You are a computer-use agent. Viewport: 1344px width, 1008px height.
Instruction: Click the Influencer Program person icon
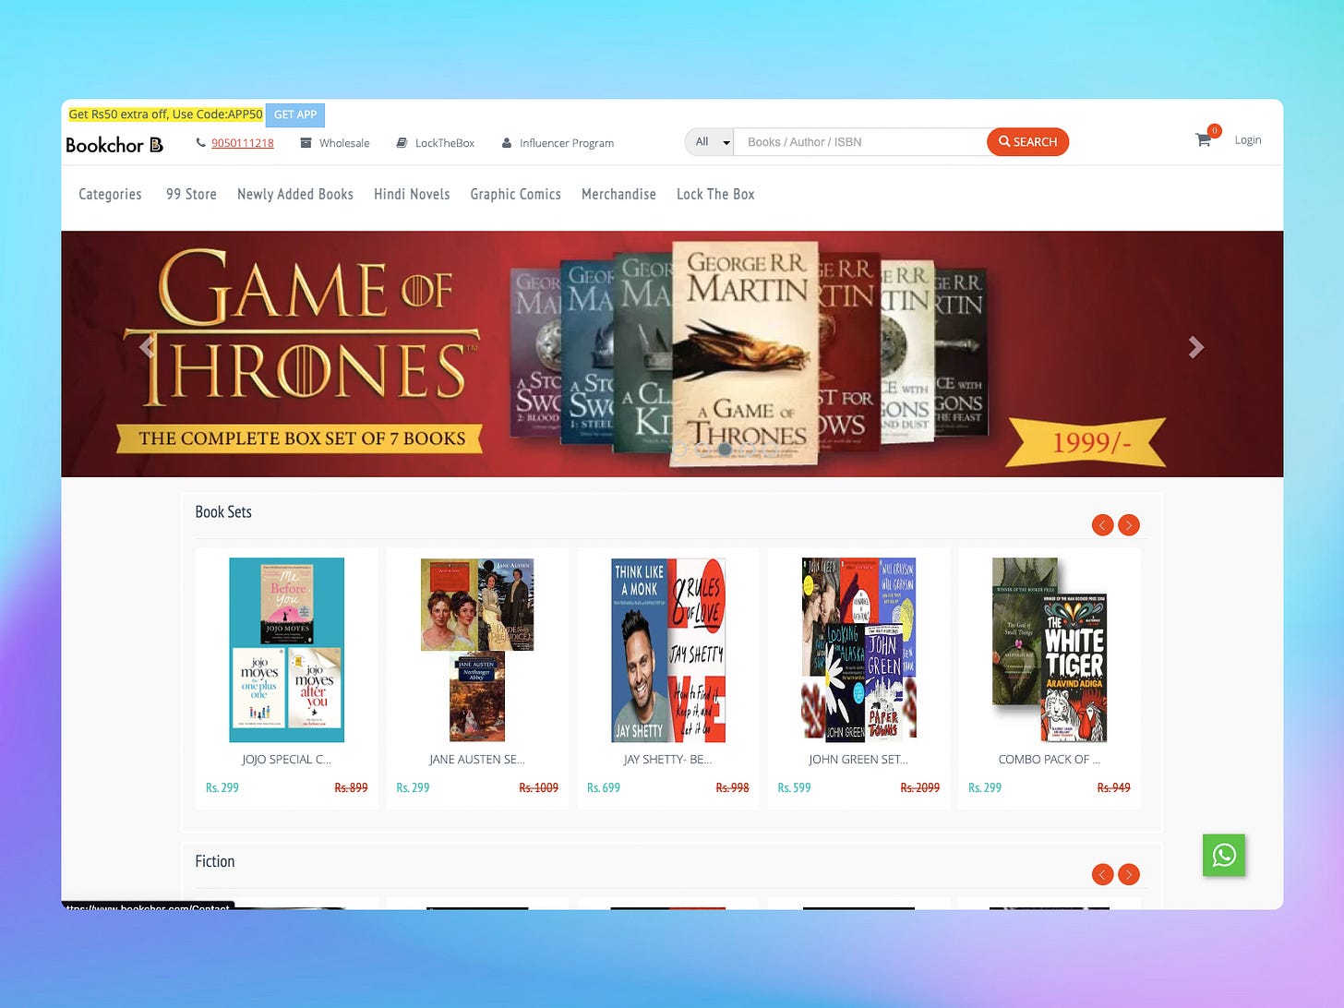coord(507,143)
